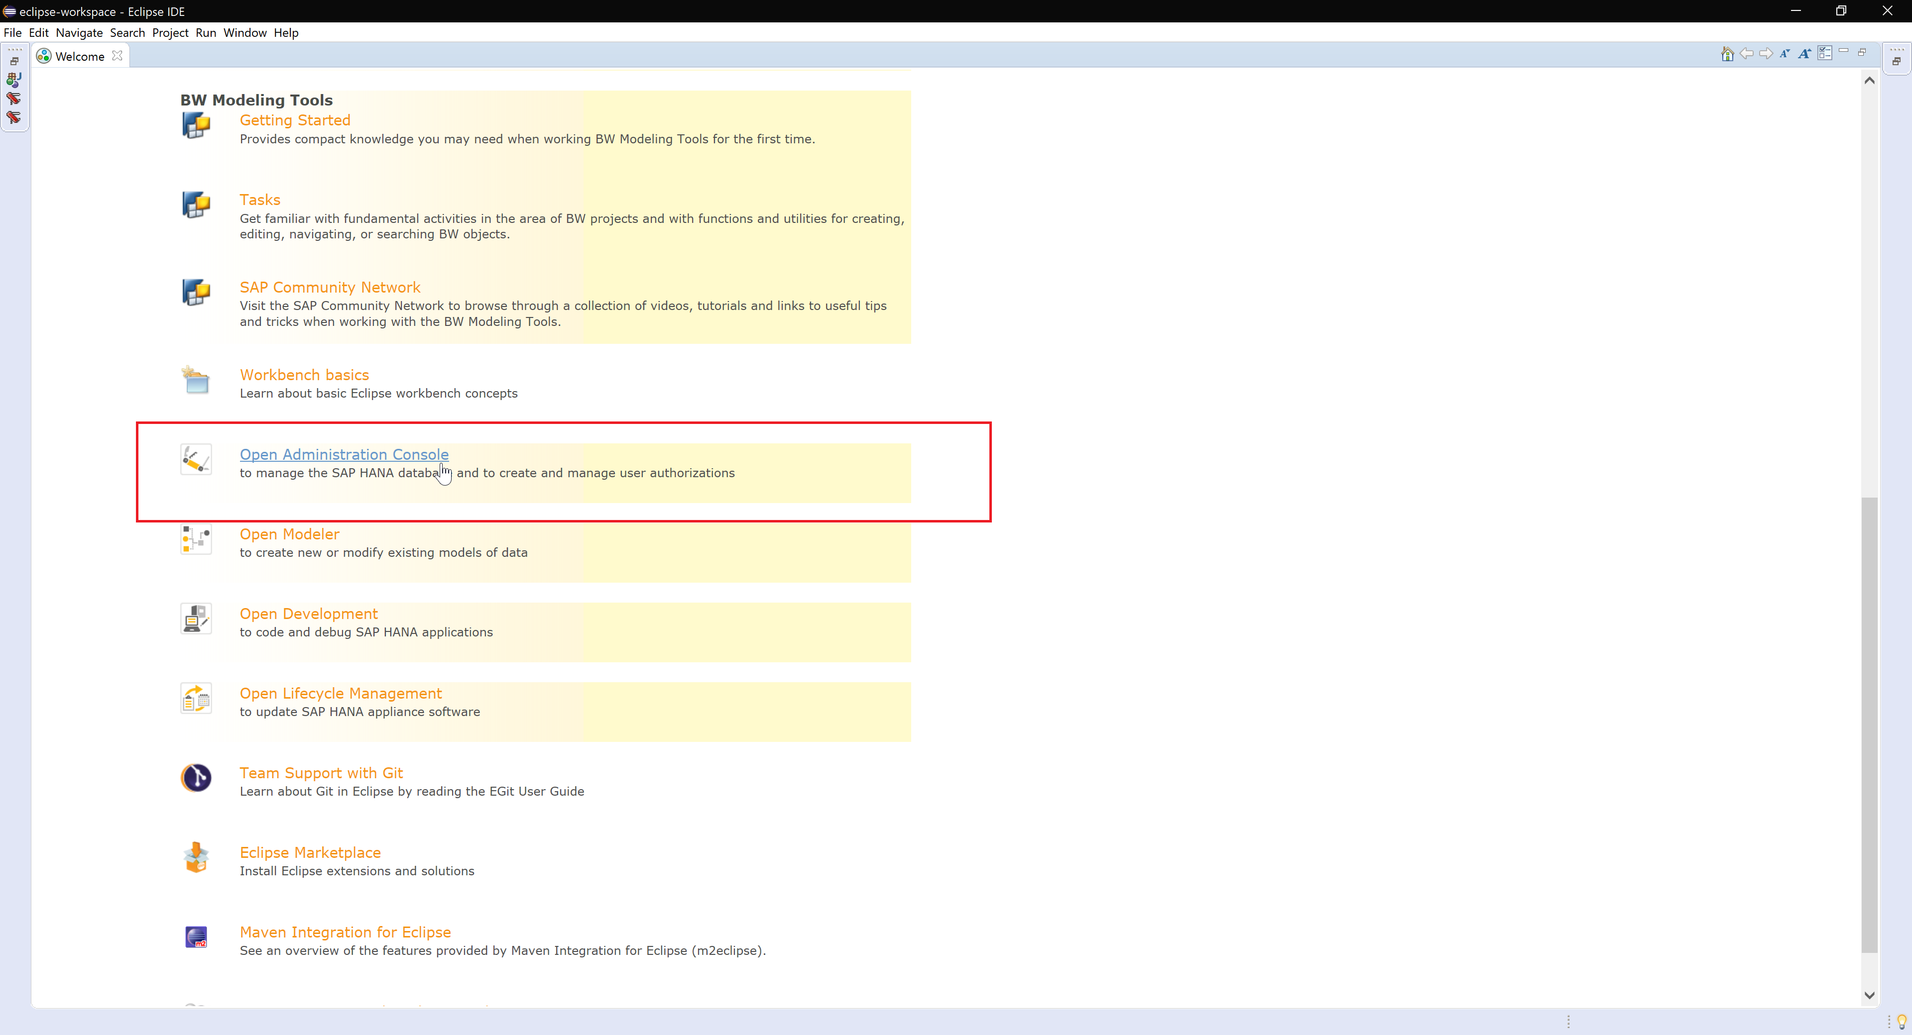Click 'Learn about basic Eclipse workbench concepts' text
This screenshot has height=1035, width=1912.
pos(378,393)
